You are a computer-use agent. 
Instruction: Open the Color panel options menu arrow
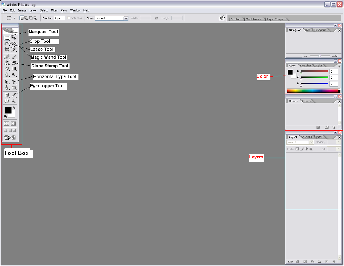tap(339, 66)
